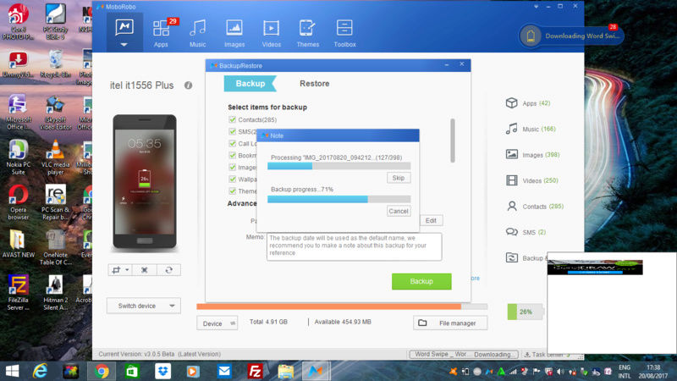Open FileZilla from taskbar
The image size is (677, 381).
pos(256,371)
